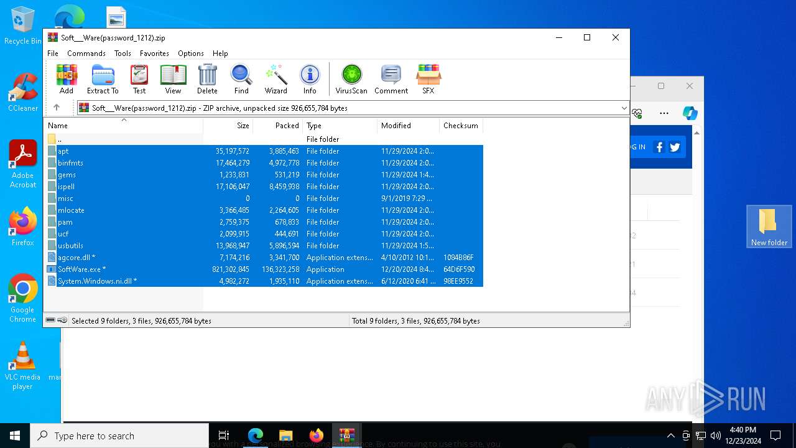
Task: Open the File menu
Action: point(53,54)
